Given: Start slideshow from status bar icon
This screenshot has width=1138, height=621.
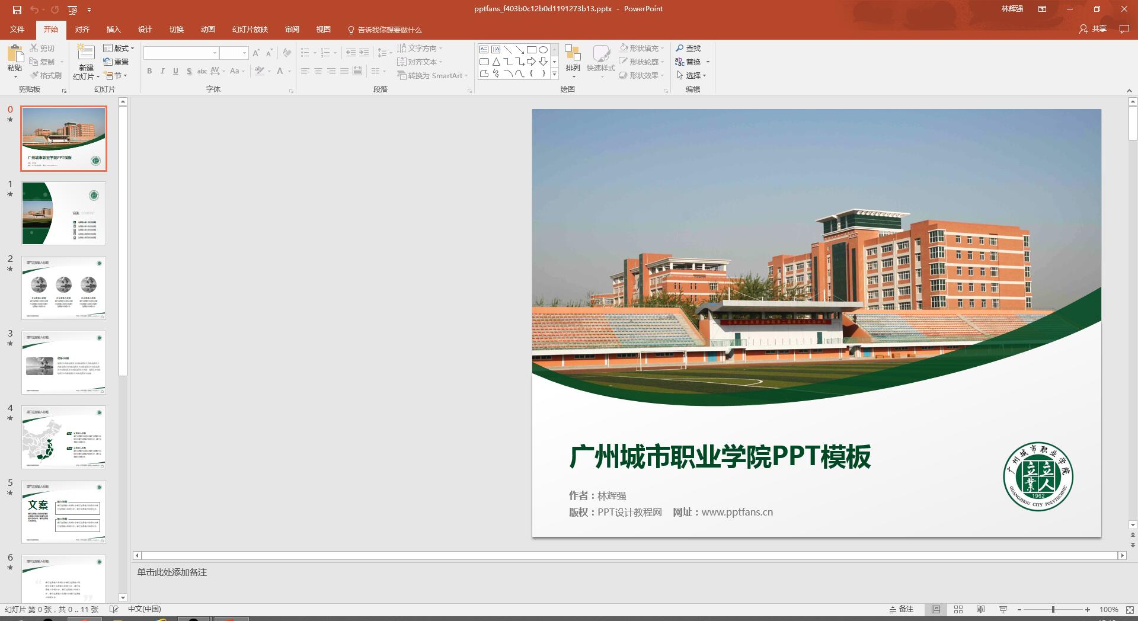Looking at the screenshot, I should pyautogui.click(x=1003, y=609).
